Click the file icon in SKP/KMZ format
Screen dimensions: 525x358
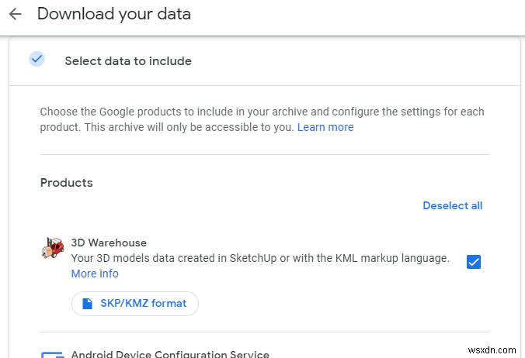coord(88,304)
